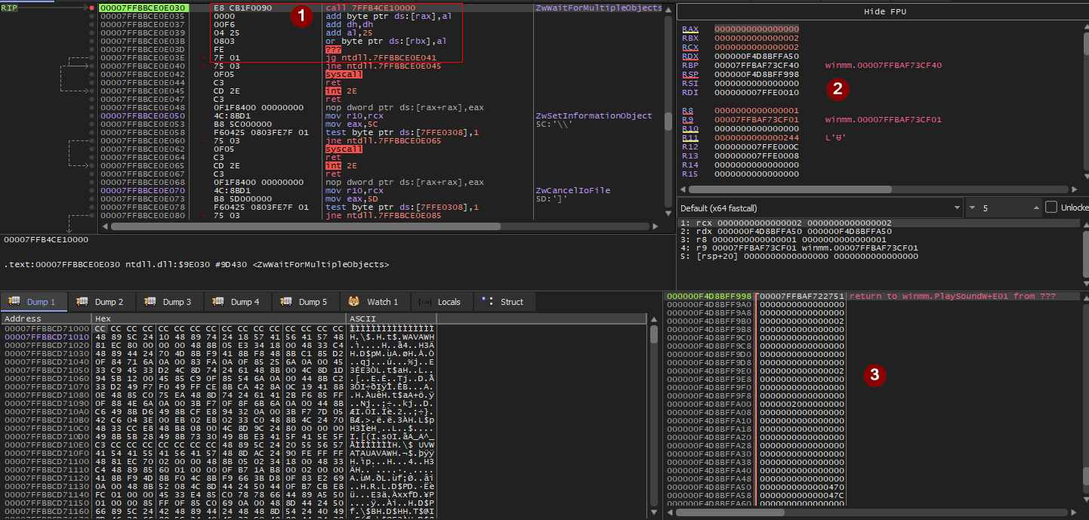Select the syscall instruction at 00007FFBBCE0E042

click(x=343, y=74)
